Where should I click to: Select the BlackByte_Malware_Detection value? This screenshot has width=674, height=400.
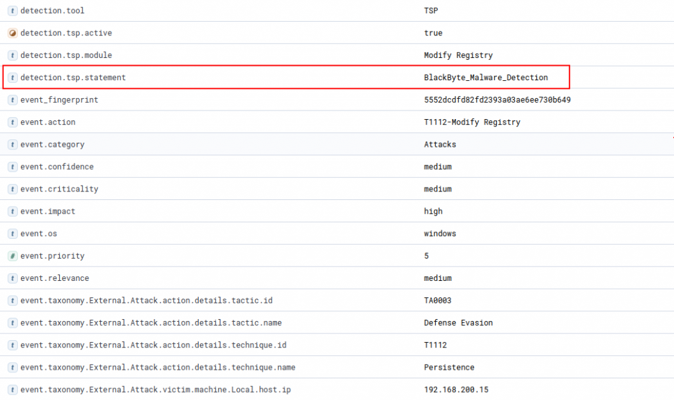pyautogui.click(x=485, y=78)
